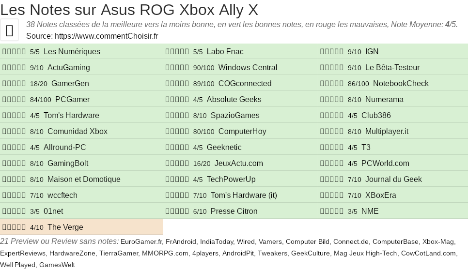This screenshot has height=270, width=468.
Task: Click the star rating for Les Numériques
Action: click(x=14, y=52)
